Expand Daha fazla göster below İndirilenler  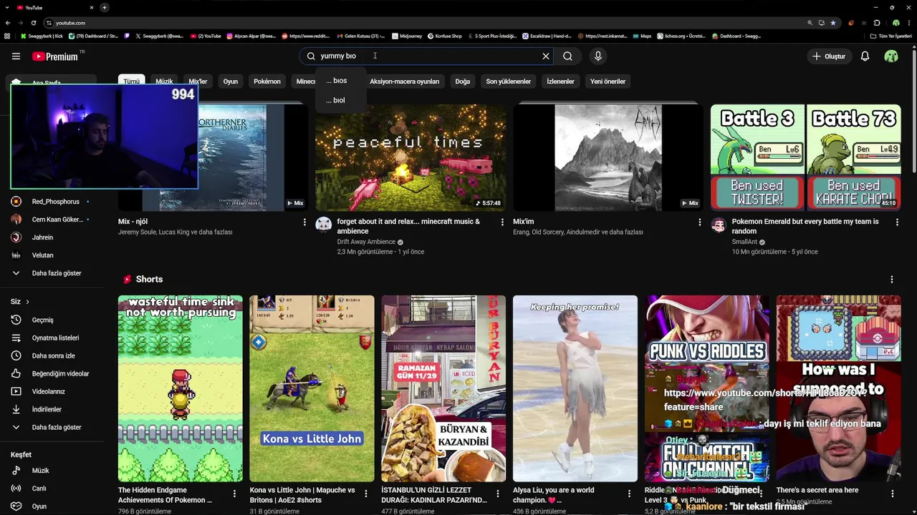(x=52, y=427)
